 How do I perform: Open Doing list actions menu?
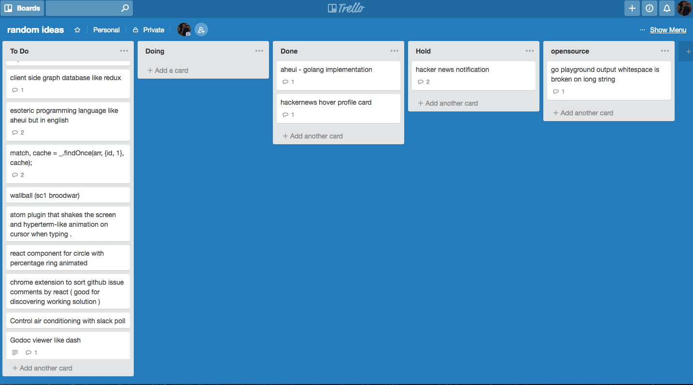pos(259,51)
